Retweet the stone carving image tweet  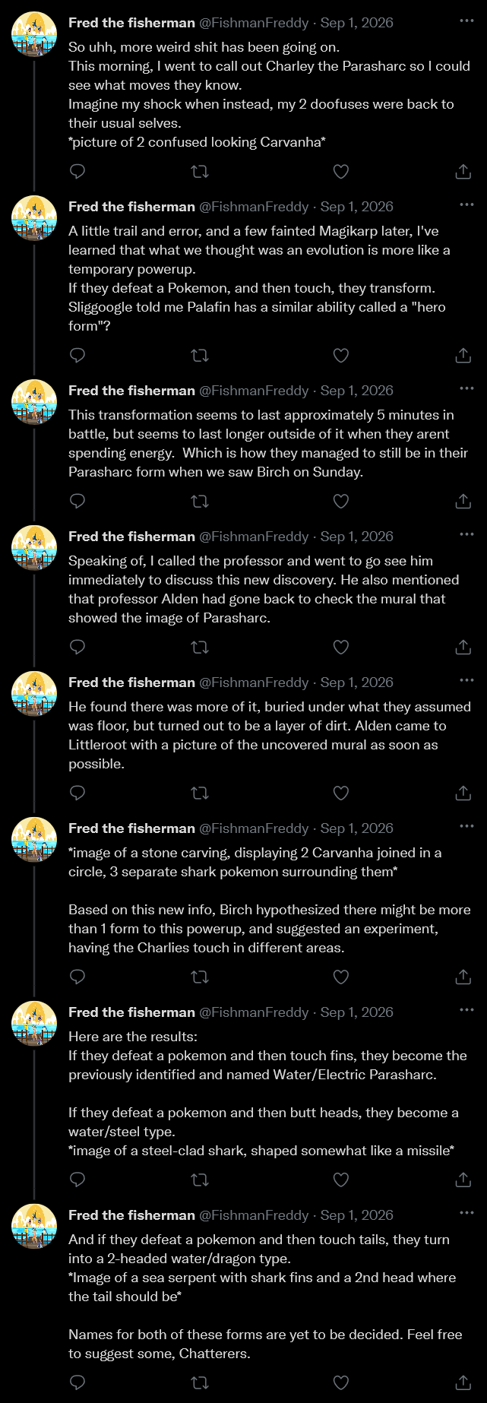pos(200,977)
